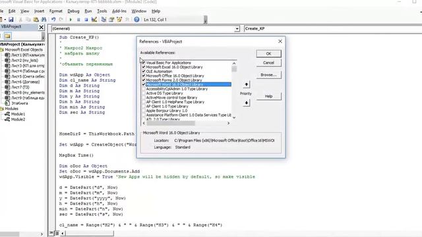Check ActiveMovie control type library
This screenshot has height=237, width=422.
coord(144,97)
